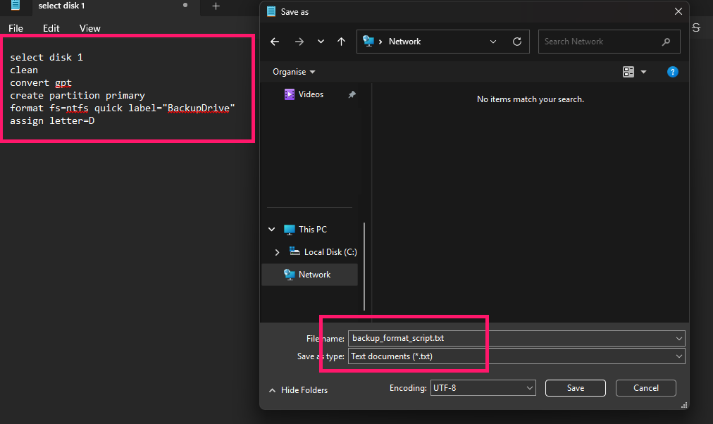Click the Back arrow in Save as dialog
The height and width of the screenshot is (424, 713).
pos(275,42)
